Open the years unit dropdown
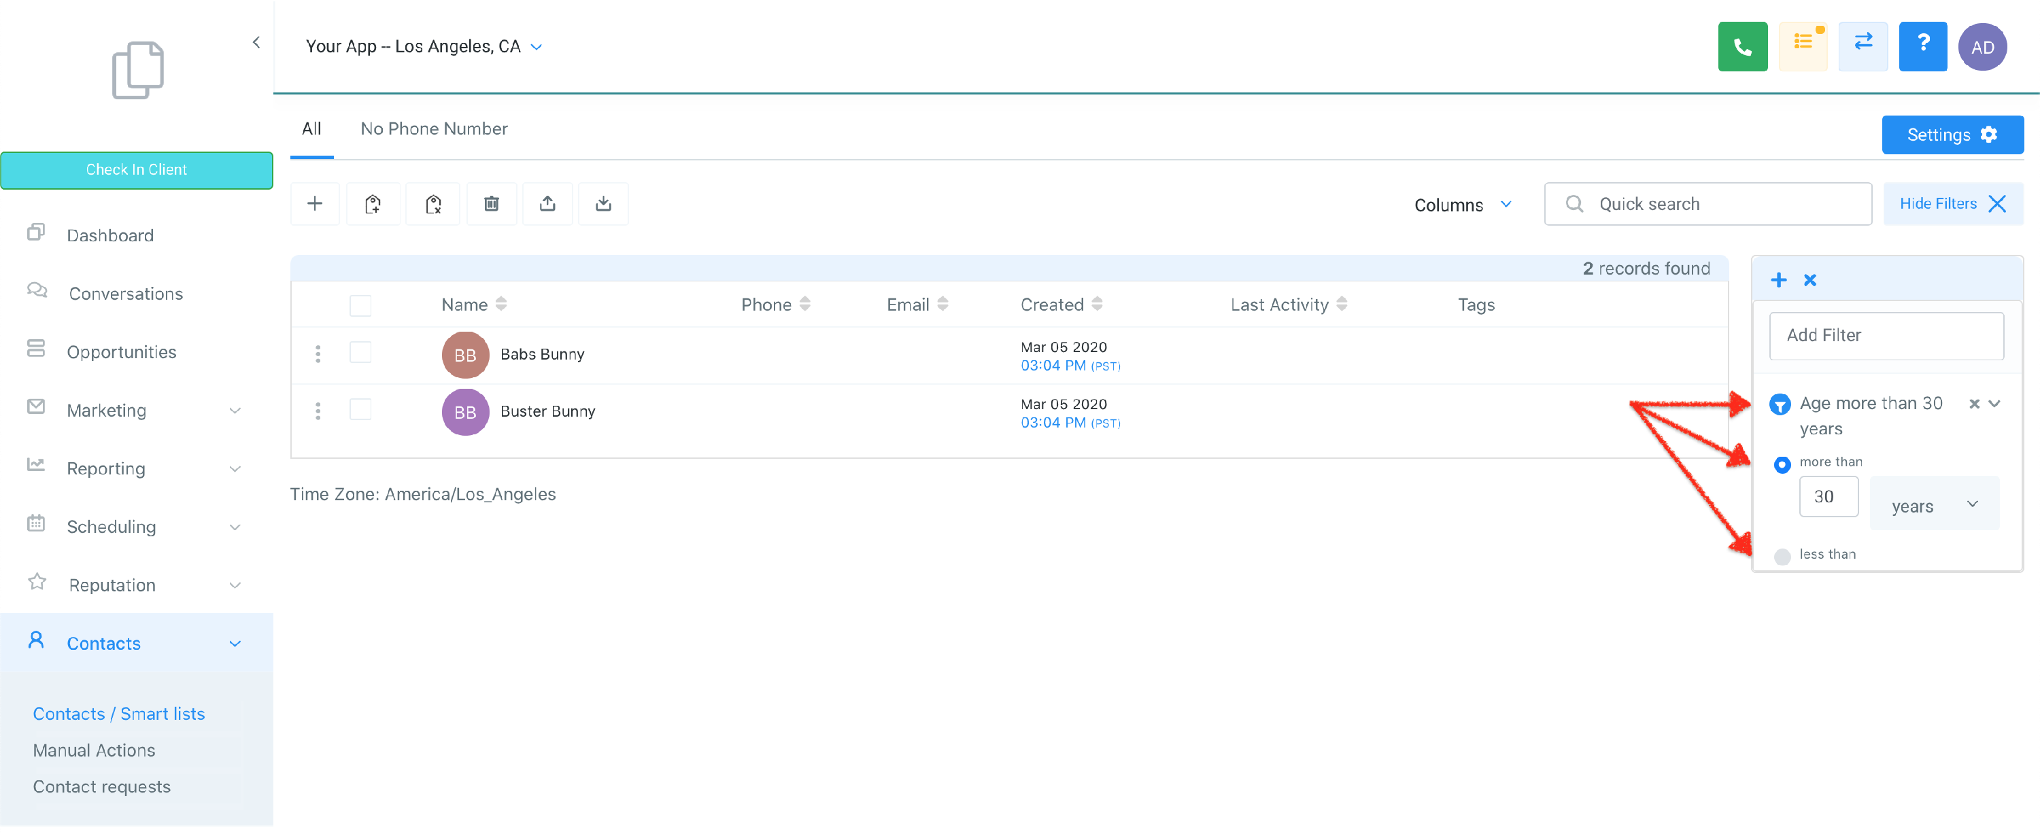 pos(1933,505)
